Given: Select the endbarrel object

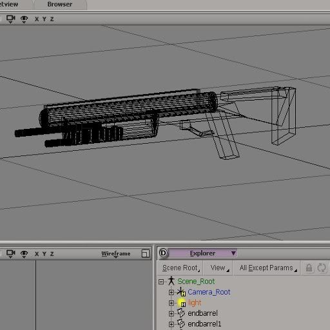Looking at the screenshot, I should click(202, 313).
